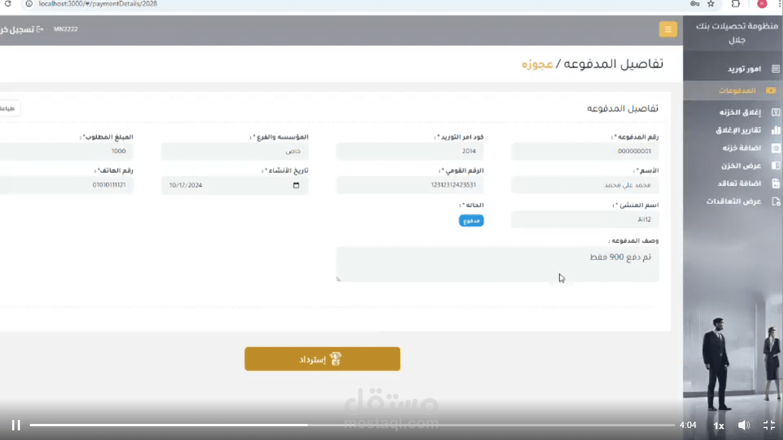Click the اضافة خزنه icon
Viewport: 783px width, 440px height.
[x=776, y=148]
